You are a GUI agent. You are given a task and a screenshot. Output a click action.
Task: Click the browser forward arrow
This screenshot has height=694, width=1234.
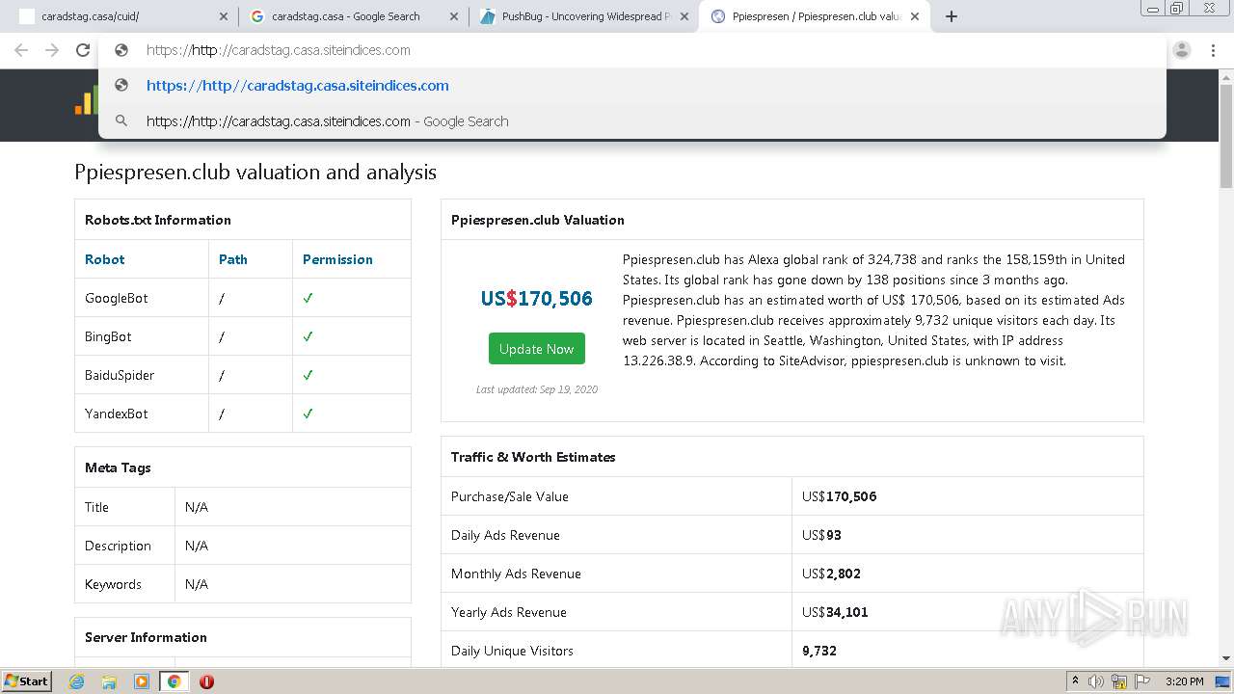pyautogui.click(x=52, y=50)
